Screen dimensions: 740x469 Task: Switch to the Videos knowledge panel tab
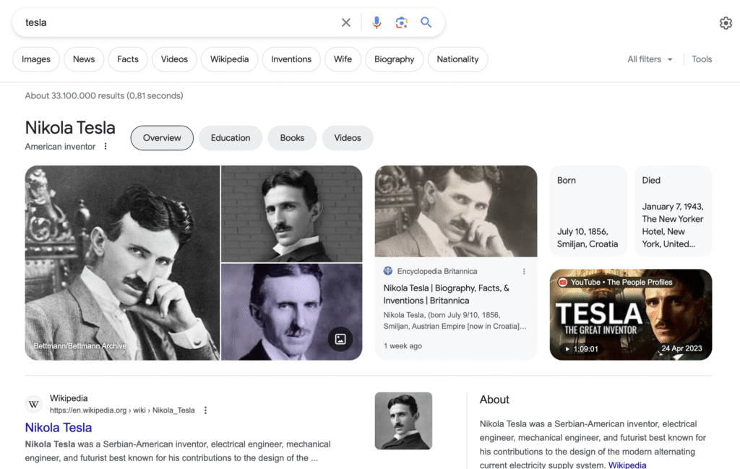348,138
